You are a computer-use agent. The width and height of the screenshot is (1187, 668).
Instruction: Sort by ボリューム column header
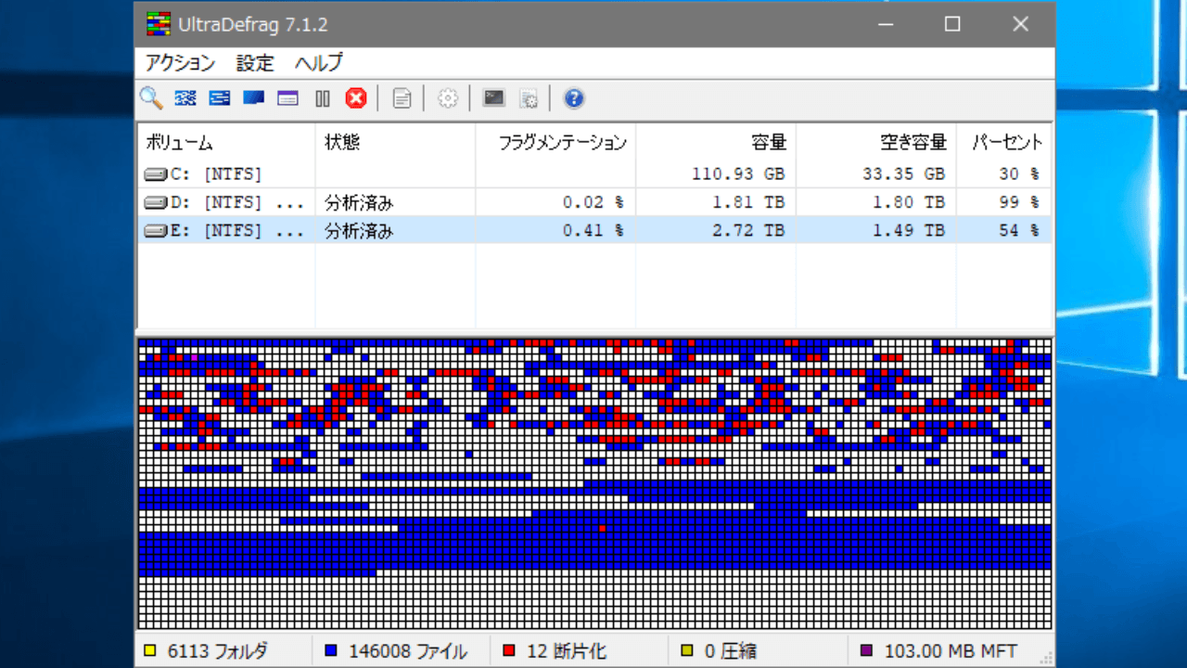(x=226, y=142)
